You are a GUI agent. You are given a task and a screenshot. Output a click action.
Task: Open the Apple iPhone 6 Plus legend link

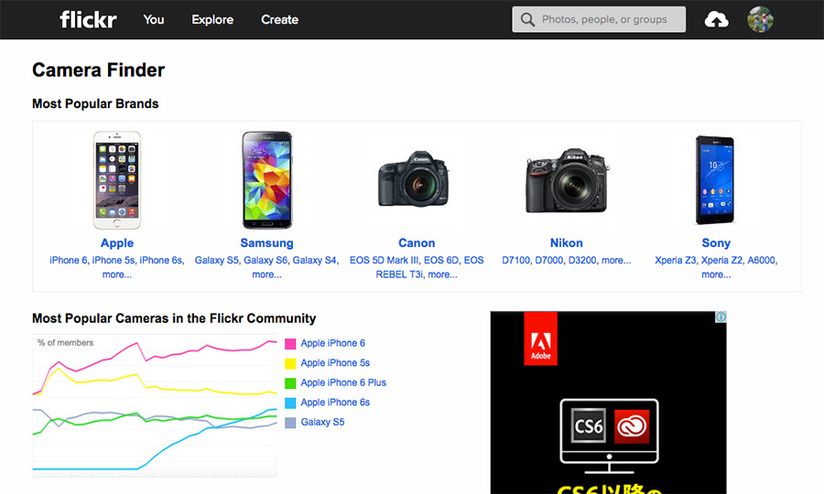point(343,382)
